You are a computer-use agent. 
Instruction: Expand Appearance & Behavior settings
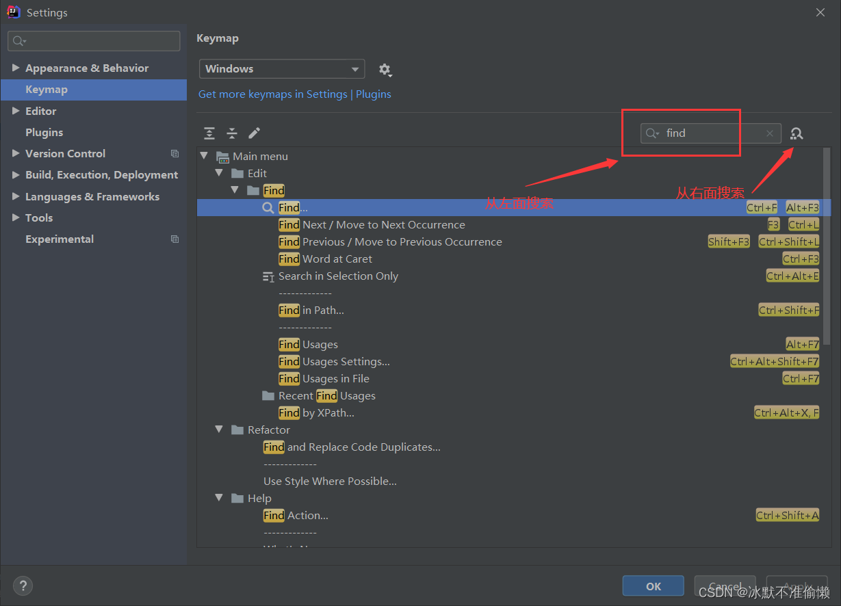(16, 68)
